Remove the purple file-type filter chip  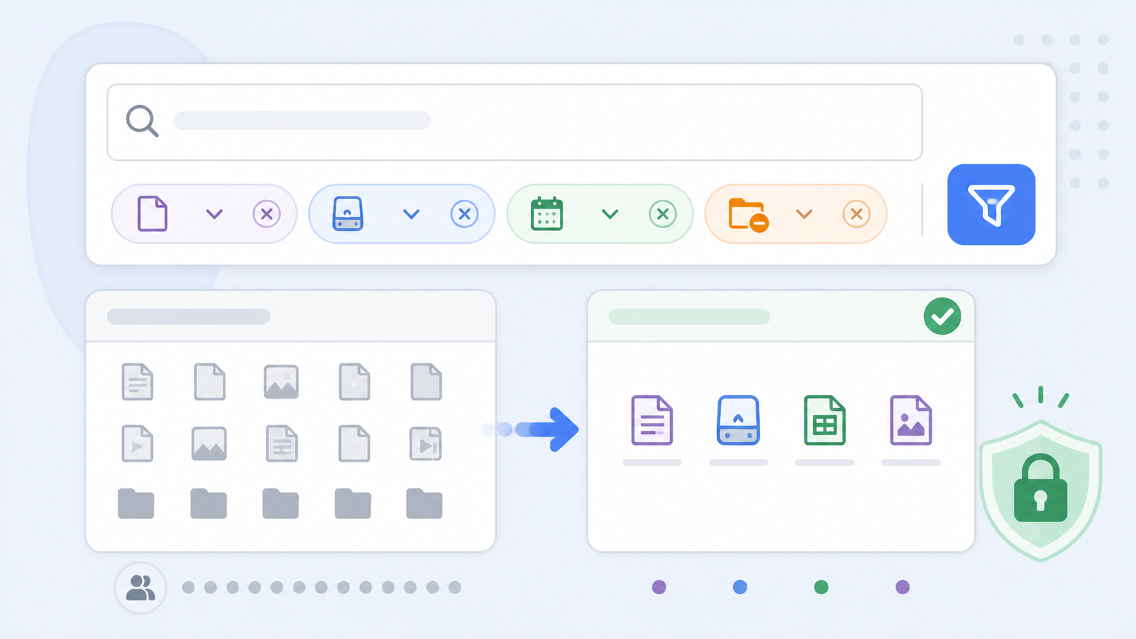(266, 214)
